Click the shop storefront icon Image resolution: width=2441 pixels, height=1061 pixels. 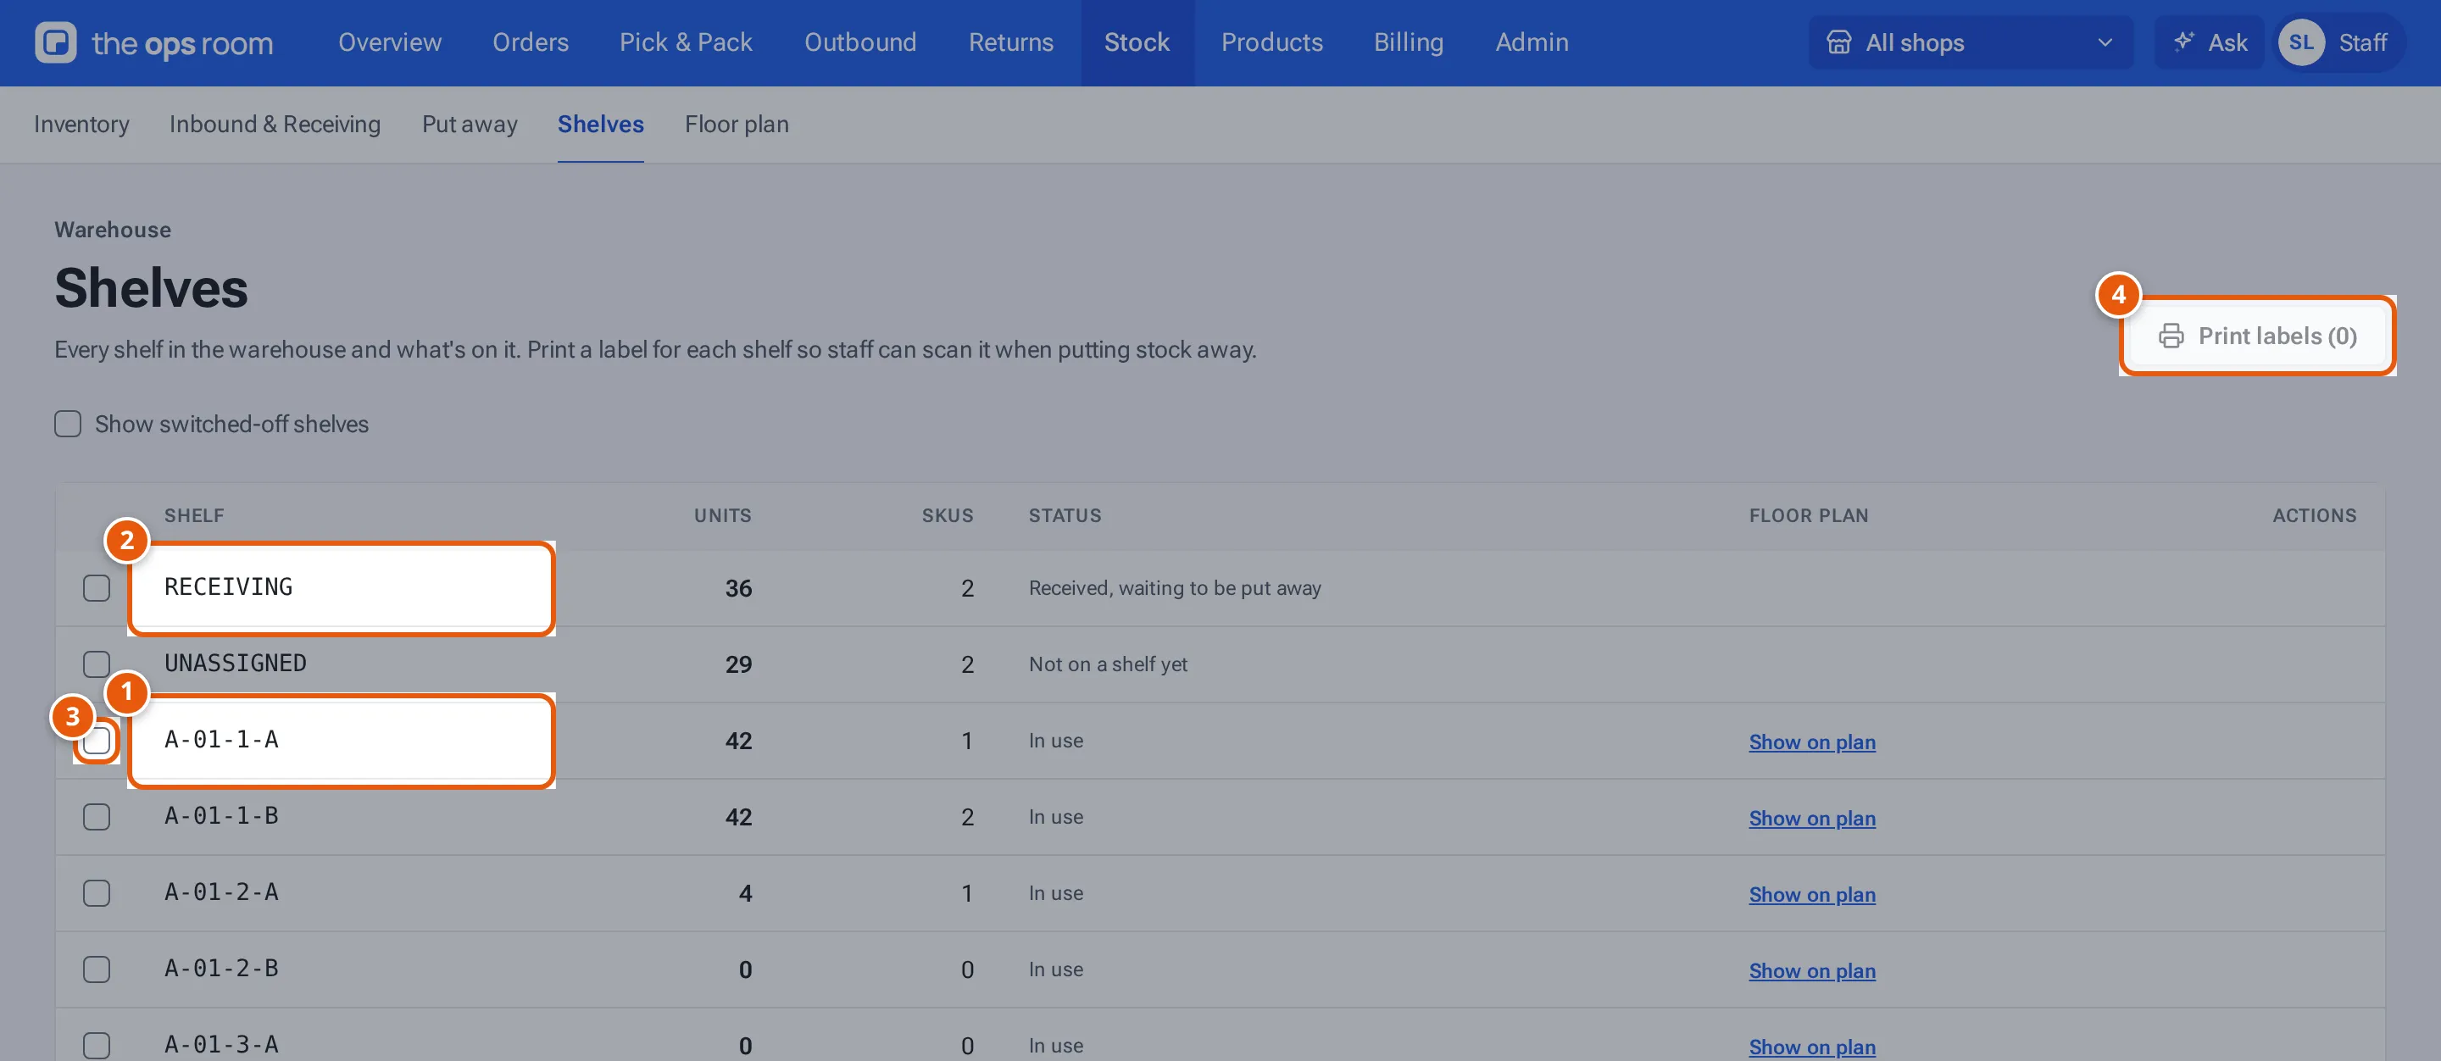(1838, 42)
